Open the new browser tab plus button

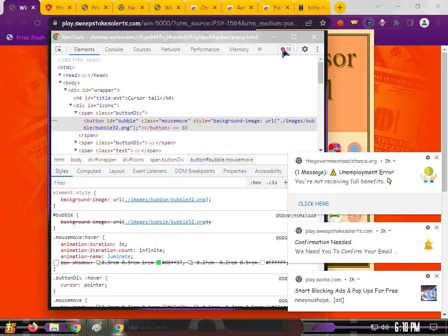(339, 8)
